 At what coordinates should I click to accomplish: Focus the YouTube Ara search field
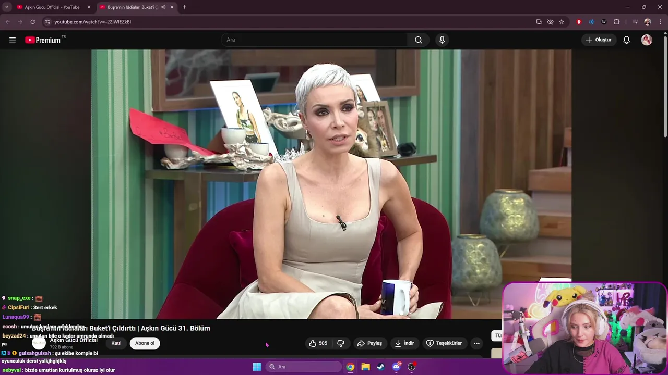[x=314, y=40]
